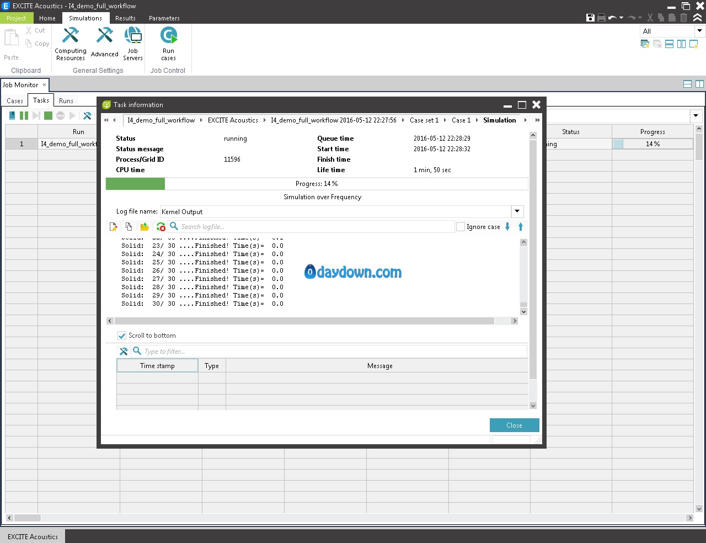
Task: Expand breadcrumb arrow after Case 1
Action: click(x=477, y=120)
